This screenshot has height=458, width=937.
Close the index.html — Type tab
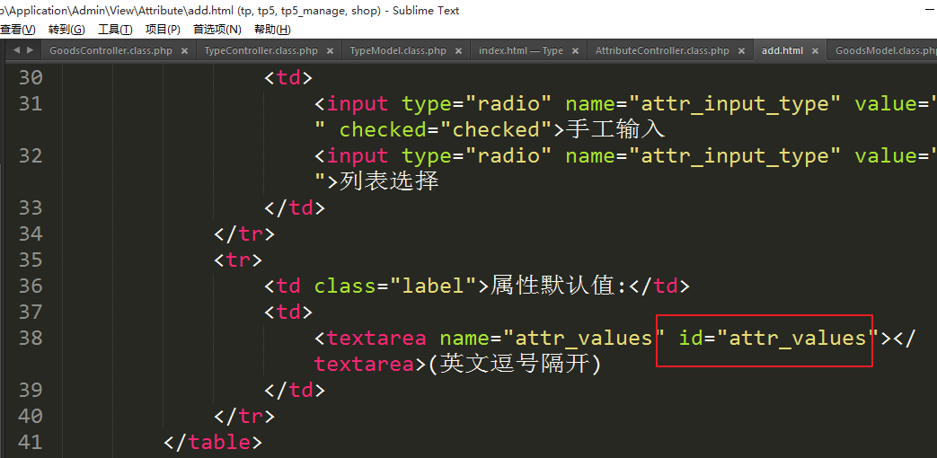(x=575, y=51)
